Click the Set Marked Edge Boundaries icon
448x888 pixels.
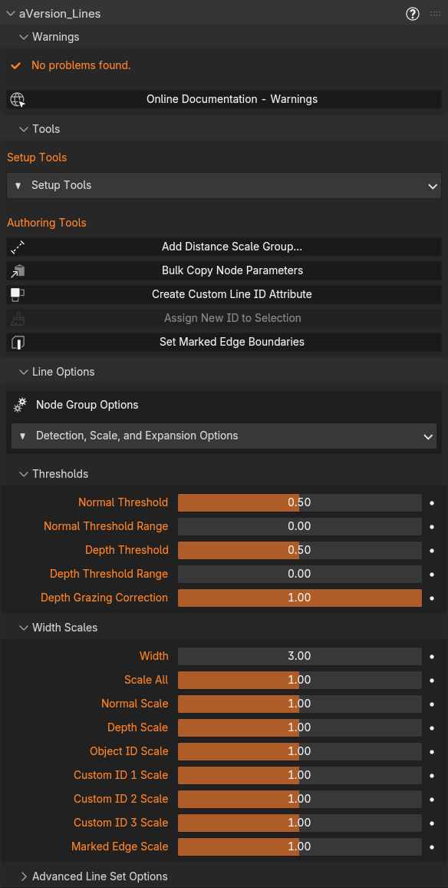18,342
